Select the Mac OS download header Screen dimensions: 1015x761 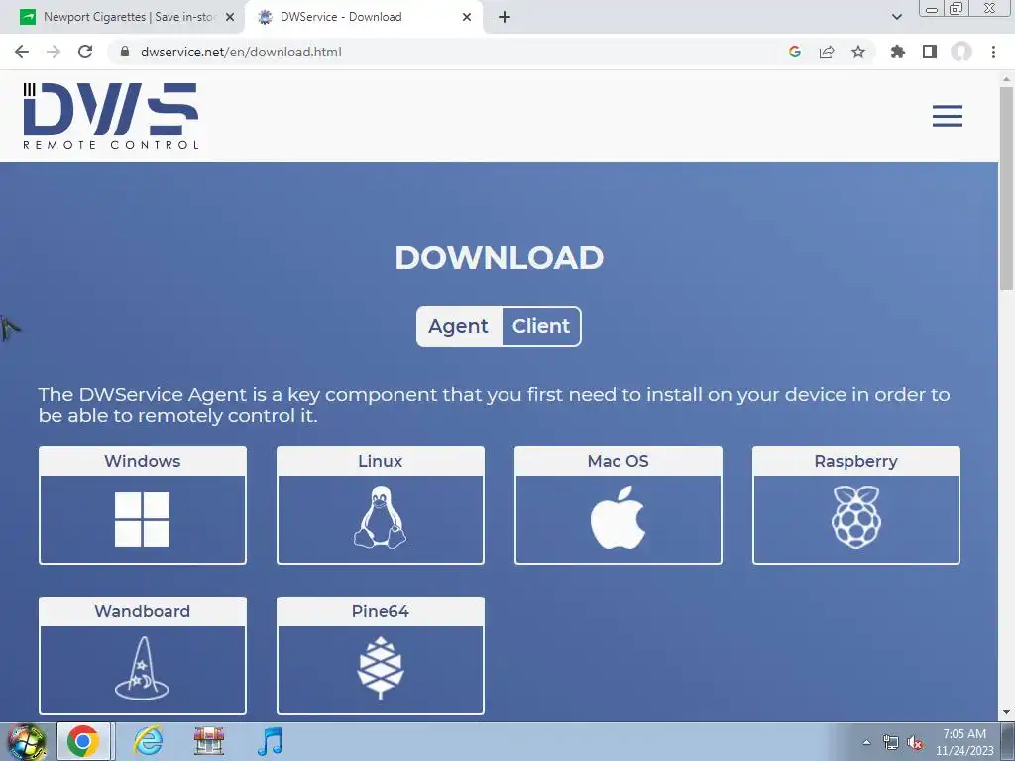coord(619,461)
